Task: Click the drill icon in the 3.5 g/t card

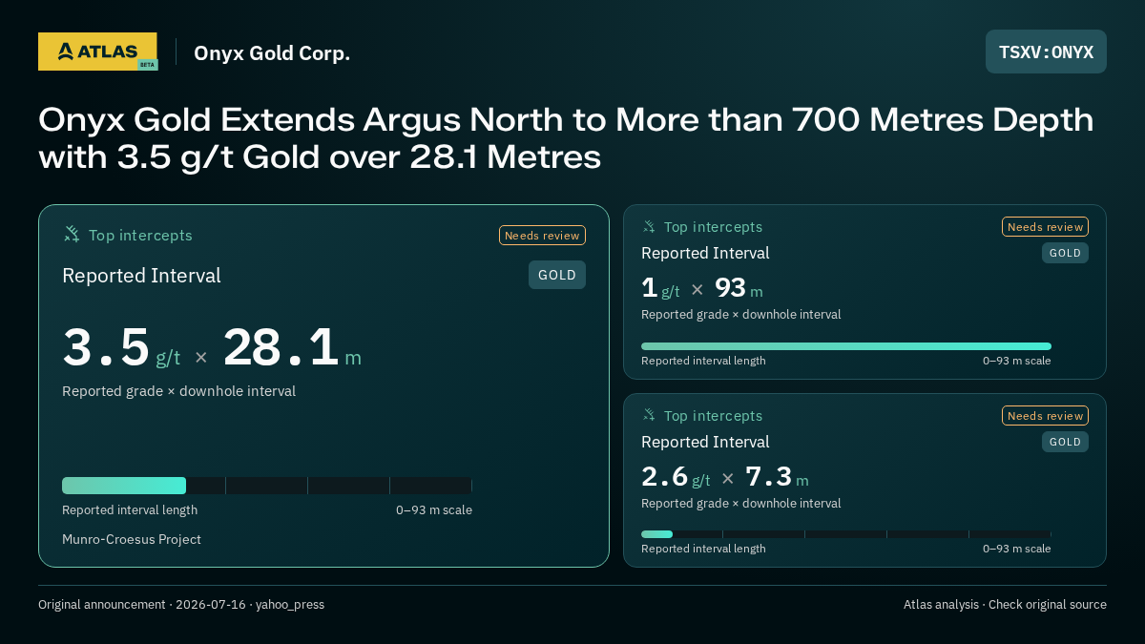Action: click(x=72, y=234)
